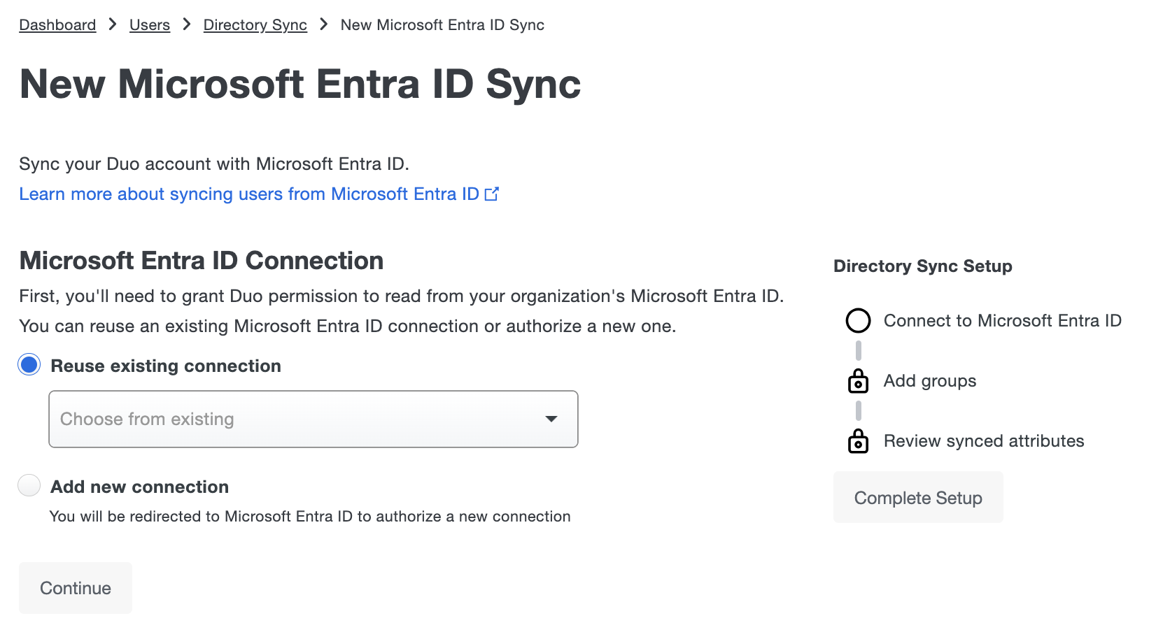The height and width of the screenshot is (625, 1149).
Task: Click the Continue button
Action: click(76, 588)
